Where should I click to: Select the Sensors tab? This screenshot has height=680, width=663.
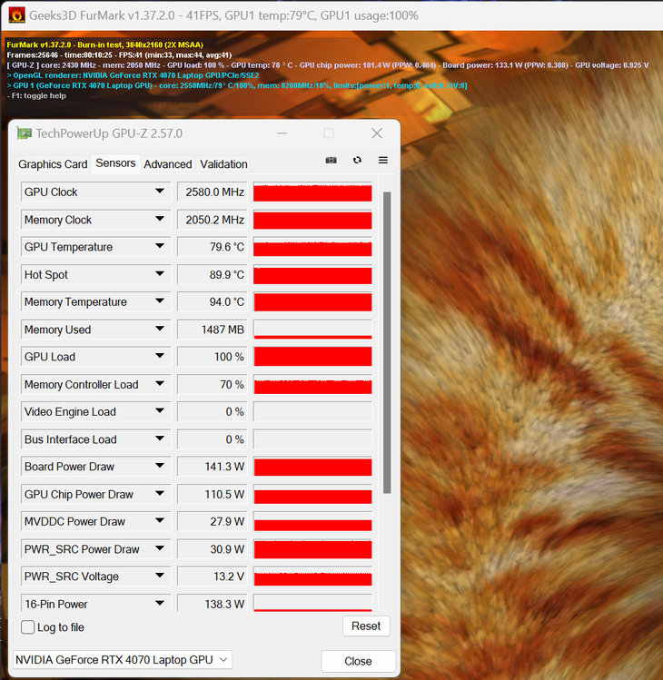[115, 163]
